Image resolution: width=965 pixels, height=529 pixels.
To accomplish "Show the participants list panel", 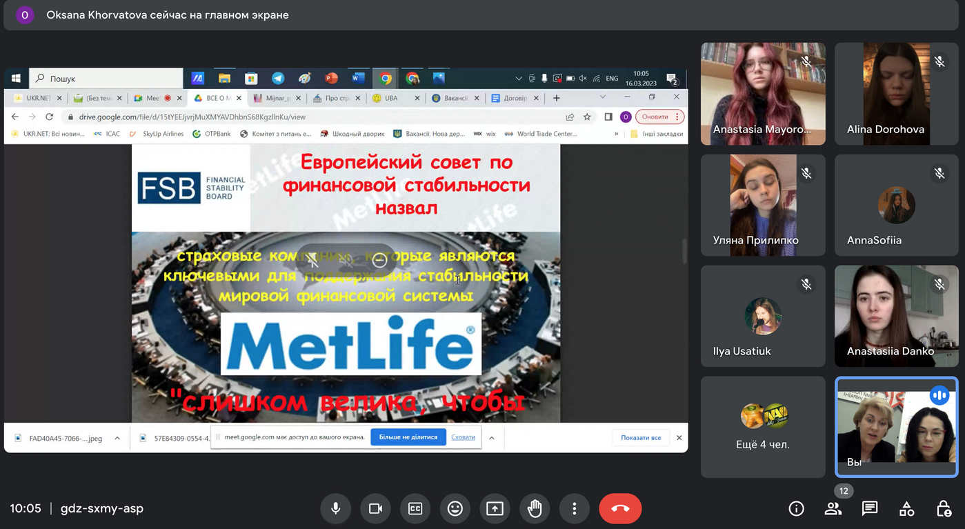I will click(833, 509).
